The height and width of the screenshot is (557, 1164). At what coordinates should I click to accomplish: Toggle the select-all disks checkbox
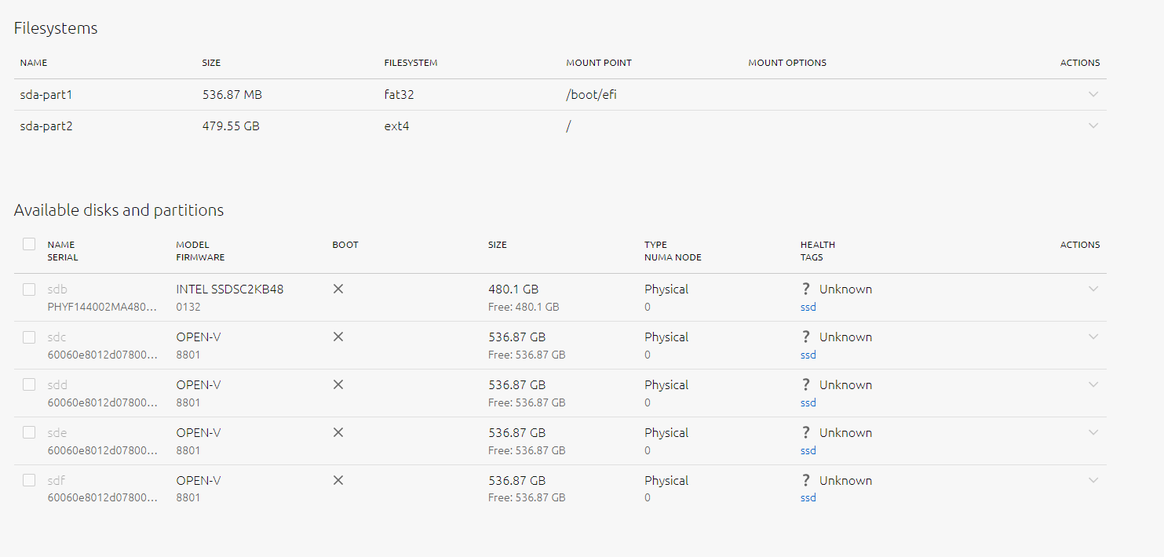29,244
